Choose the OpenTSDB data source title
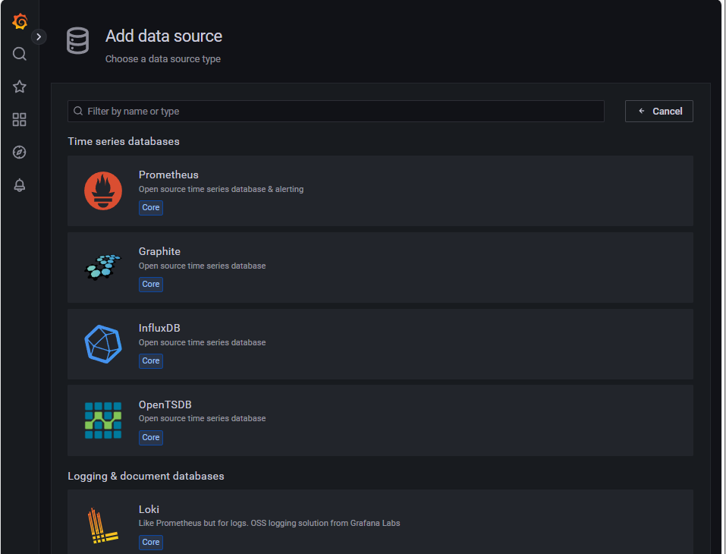The width and height of the screenshot is (726, 554). pyautogui.click(x=165, y=404)
